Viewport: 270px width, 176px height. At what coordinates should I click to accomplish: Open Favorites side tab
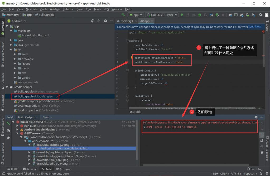(3, 103)
